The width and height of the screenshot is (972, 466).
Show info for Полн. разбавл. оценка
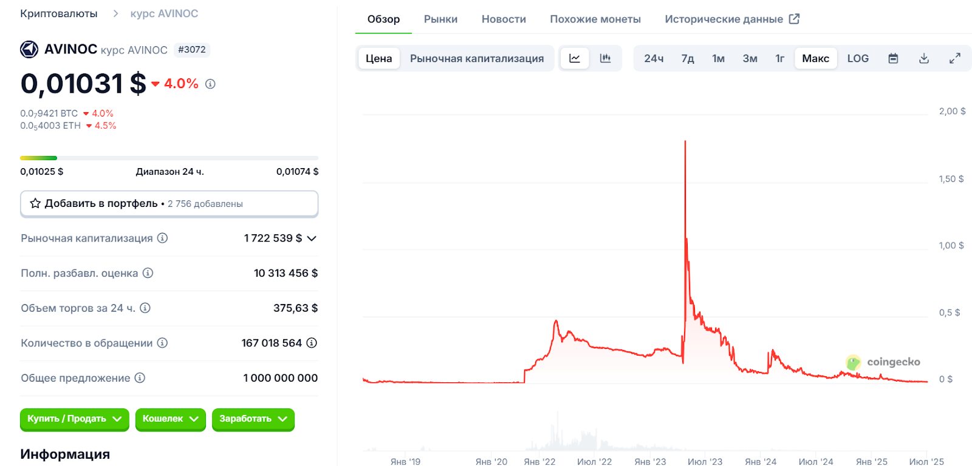(x=148, y=273)
